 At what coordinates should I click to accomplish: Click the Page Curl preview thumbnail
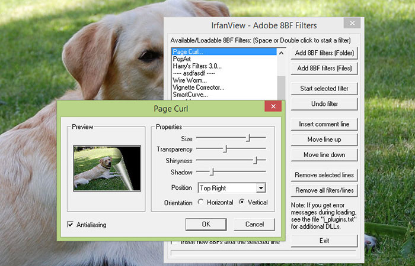pyautogui.click(x=107, y=168)
